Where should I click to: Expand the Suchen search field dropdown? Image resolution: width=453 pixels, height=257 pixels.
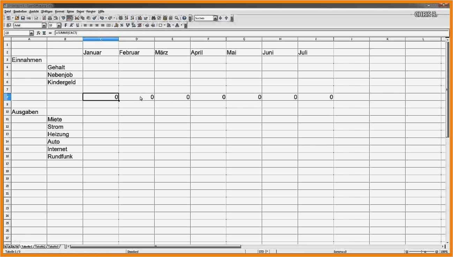tap(215, 18)
